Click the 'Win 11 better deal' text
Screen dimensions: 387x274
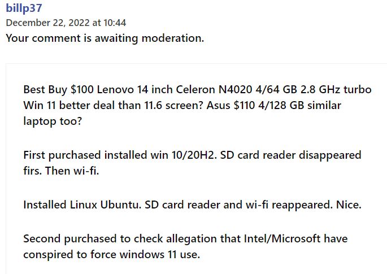69,105
